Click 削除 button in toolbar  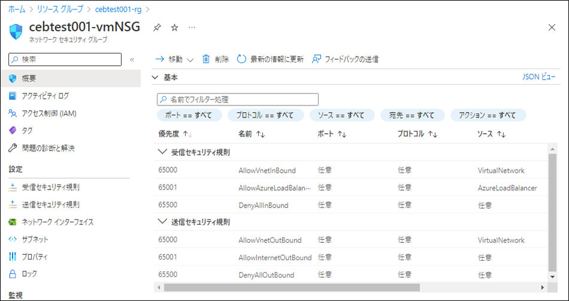point(215,59)
